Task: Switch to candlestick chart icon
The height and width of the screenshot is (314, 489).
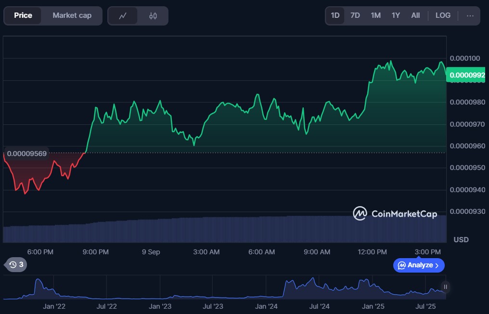Action: coord(153,16)
